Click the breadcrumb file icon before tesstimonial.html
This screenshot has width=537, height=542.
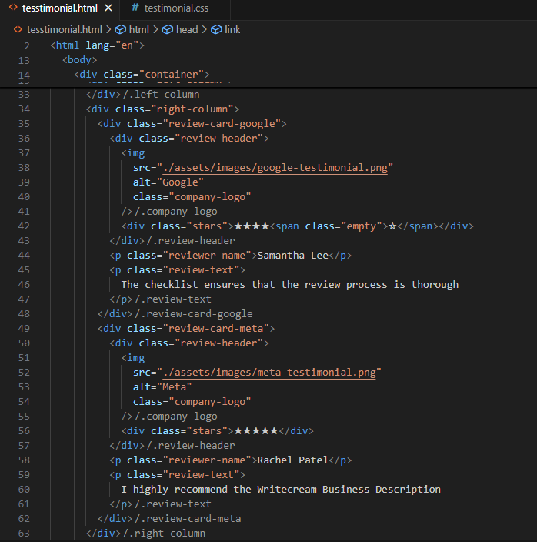tap(18, 30)
